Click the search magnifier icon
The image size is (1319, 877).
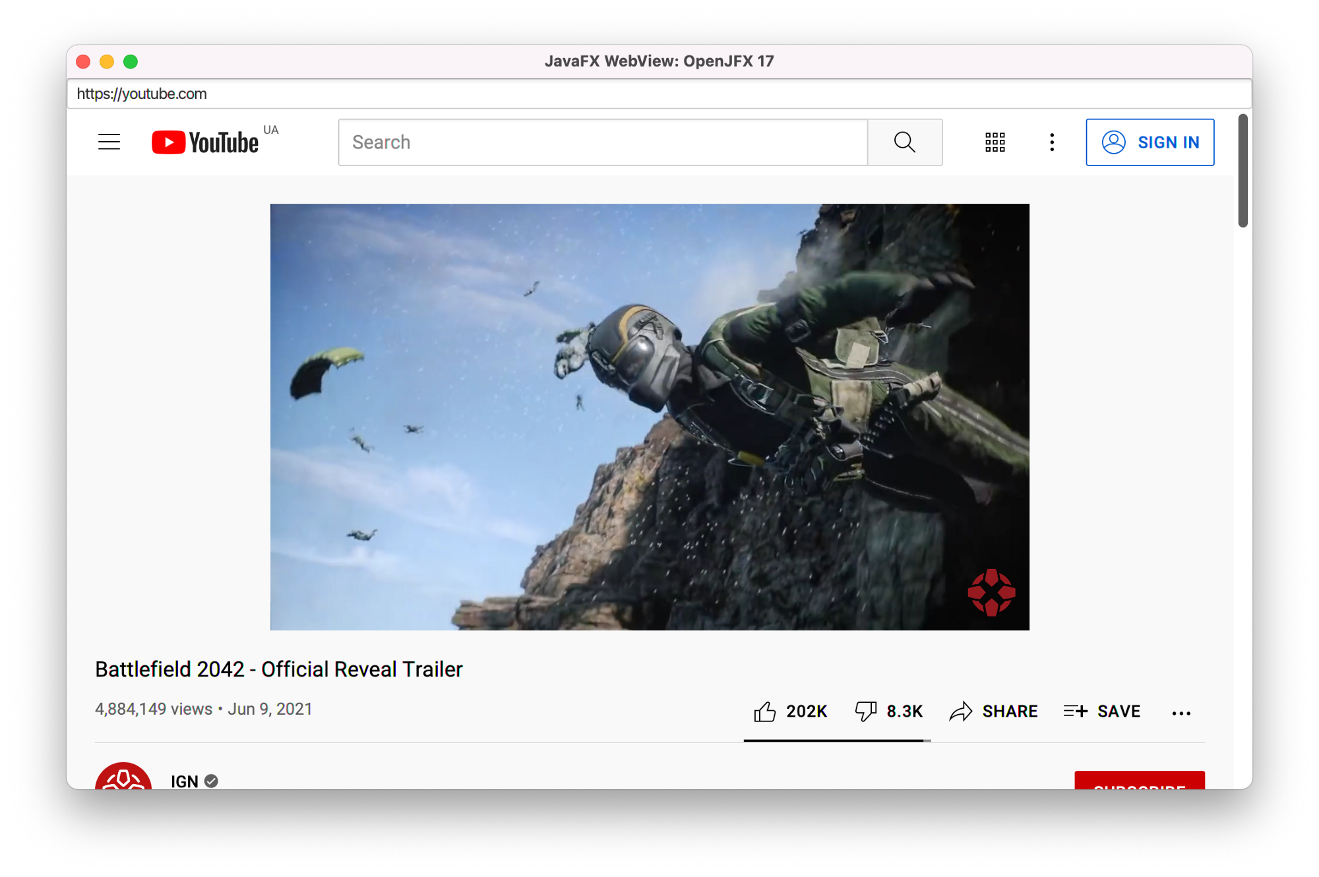904,142
